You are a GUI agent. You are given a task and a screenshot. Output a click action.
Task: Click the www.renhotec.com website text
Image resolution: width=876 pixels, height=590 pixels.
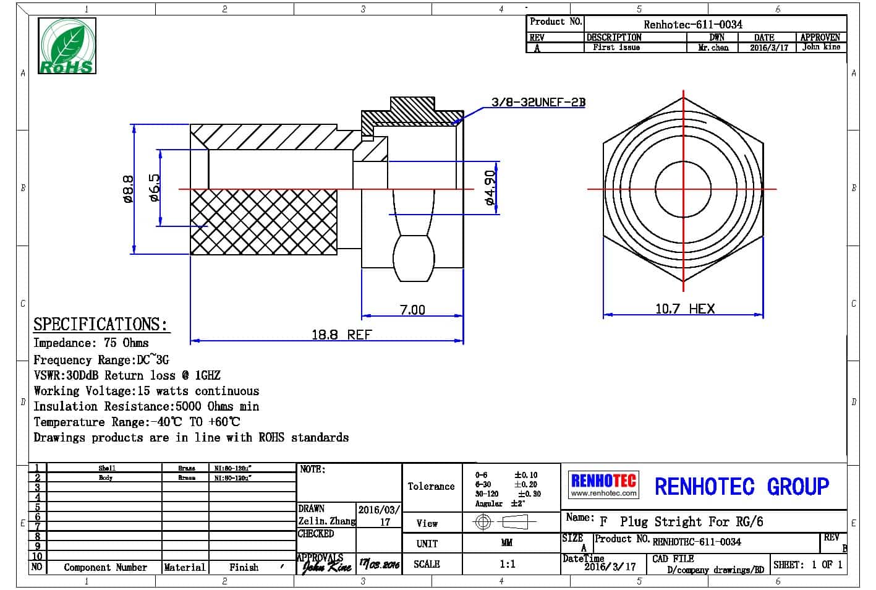click(603, 494)
